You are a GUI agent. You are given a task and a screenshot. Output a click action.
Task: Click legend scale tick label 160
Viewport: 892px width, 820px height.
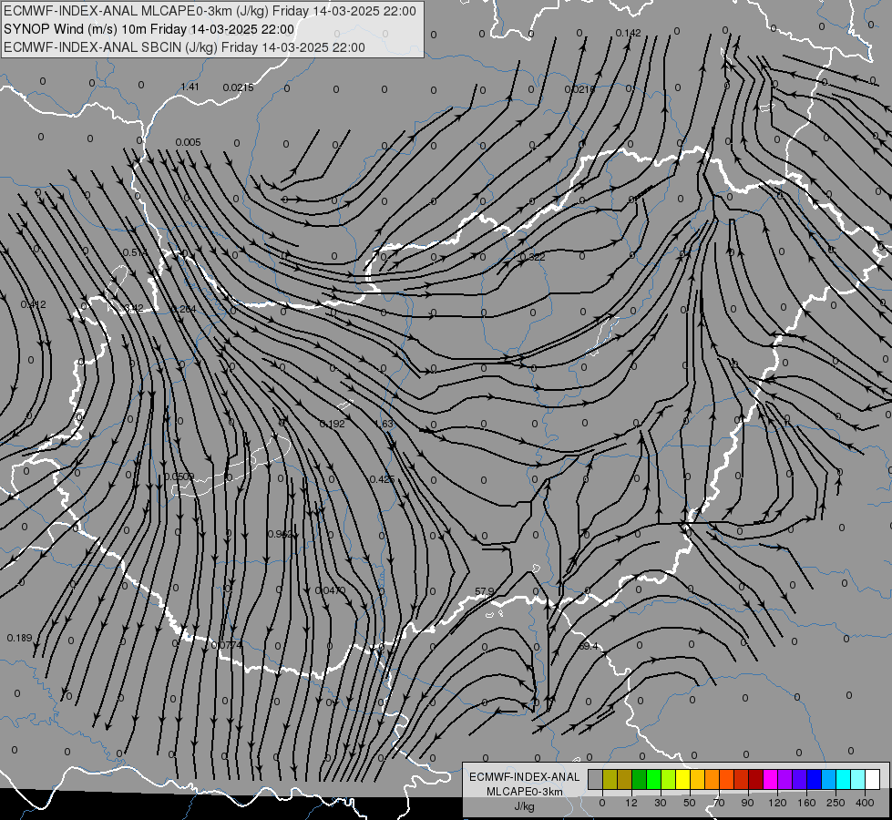[x=806, y=803]
